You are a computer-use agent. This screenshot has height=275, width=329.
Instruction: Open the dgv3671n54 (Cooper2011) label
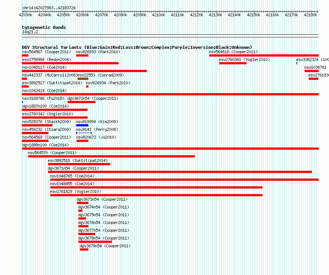(73, 168)
